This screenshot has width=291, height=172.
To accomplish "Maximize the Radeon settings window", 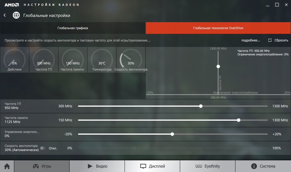I will coord(277,5).
